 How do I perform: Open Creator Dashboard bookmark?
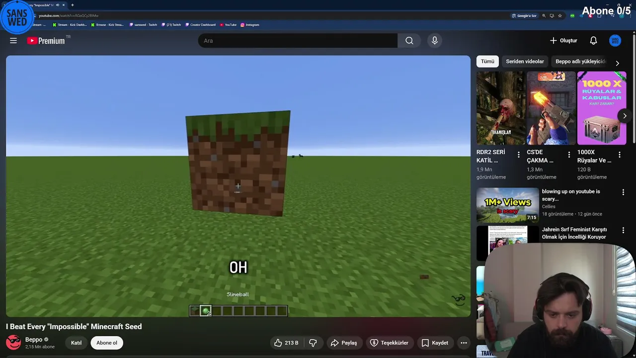[201, 25]
